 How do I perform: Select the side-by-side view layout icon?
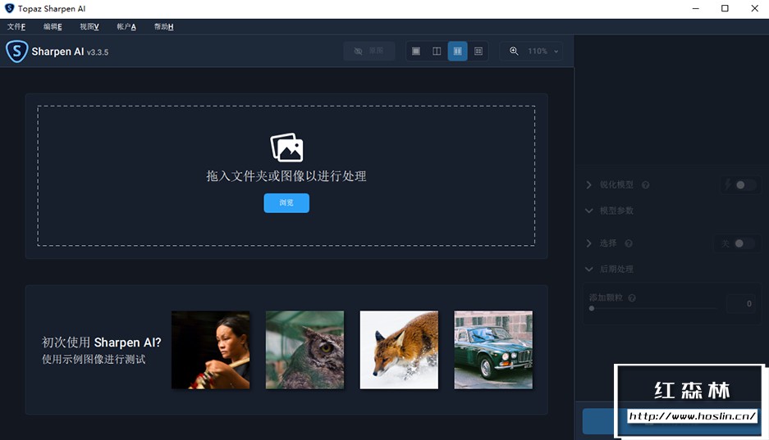[457, 51]
